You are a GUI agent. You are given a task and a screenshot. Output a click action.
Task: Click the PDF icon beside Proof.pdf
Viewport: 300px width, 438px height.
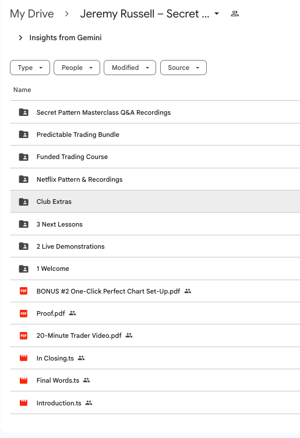pyautogui.click(x=23, y=313)
